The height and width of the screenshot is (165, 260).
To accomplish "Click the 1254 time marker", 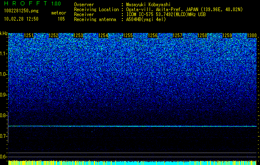I will (103, 35).
